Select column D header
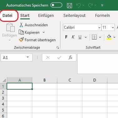Image resolution: width=118 pixels, height=118 pixels. tap(95, 80)
